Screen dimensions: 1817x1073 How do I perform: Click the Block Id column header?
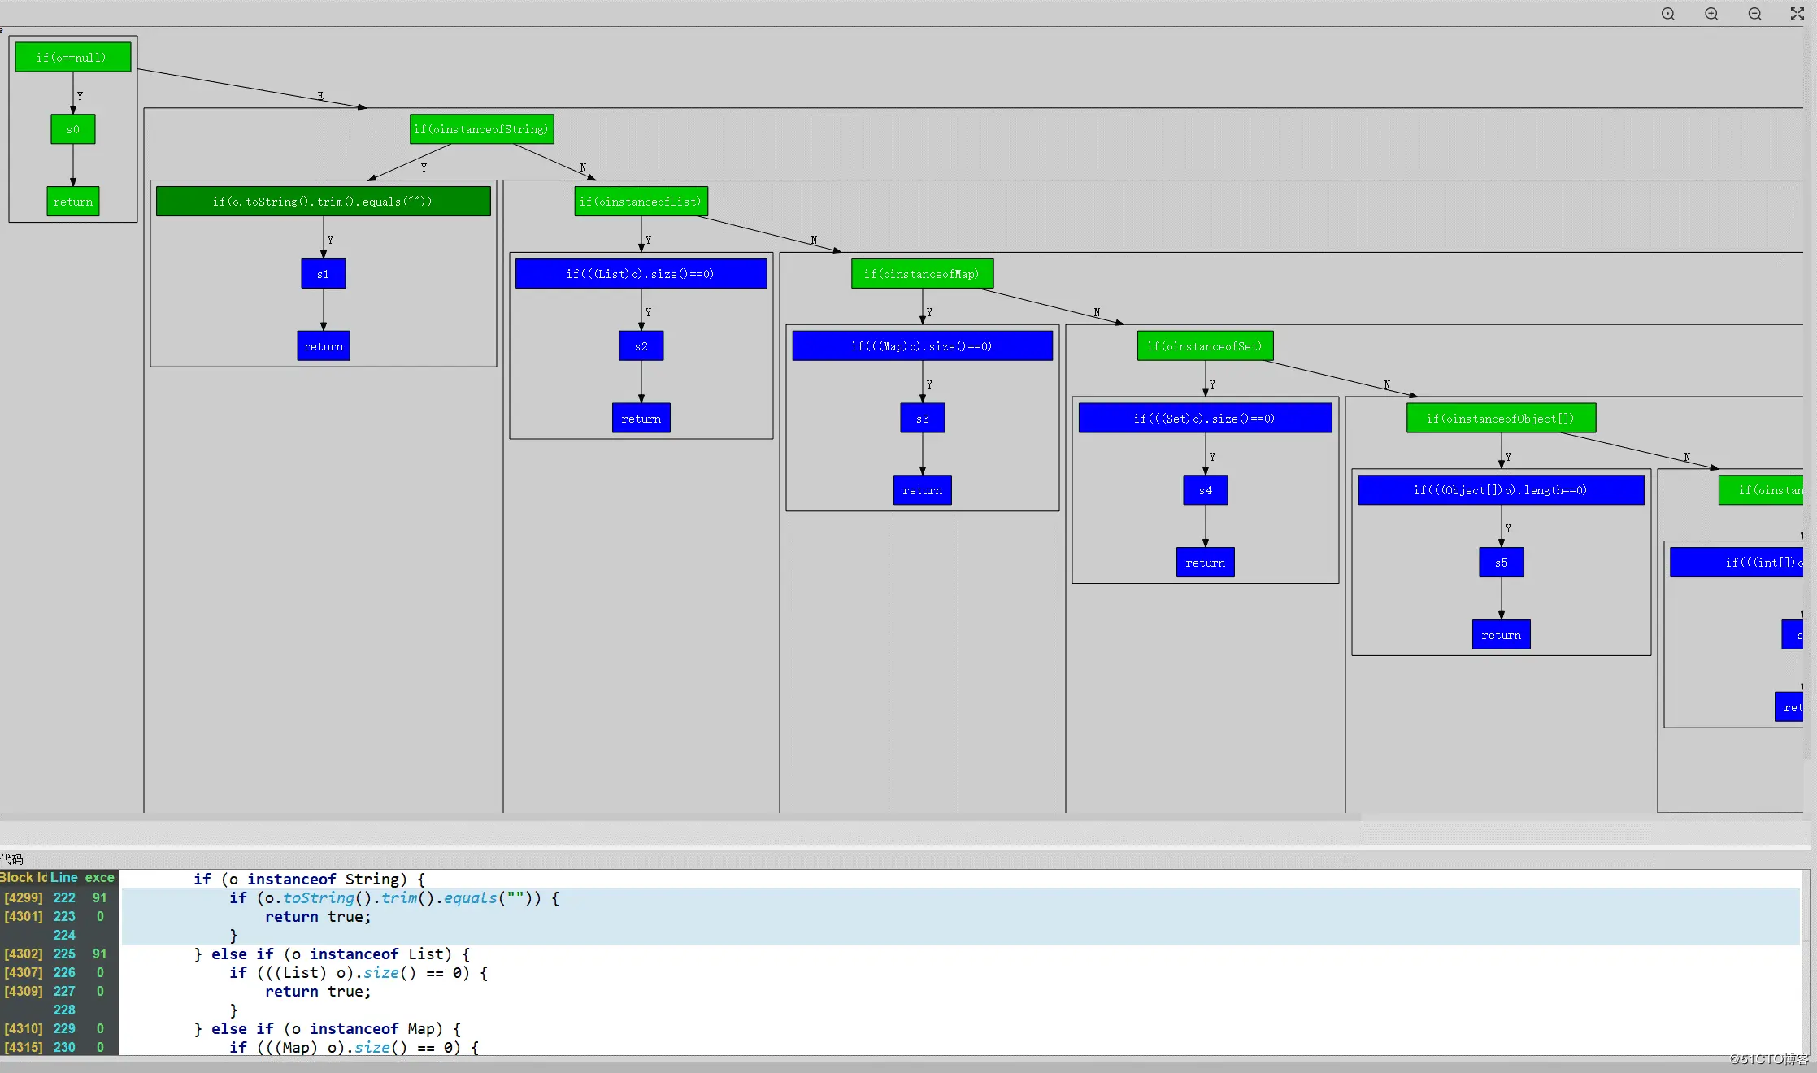coord(24,877)
